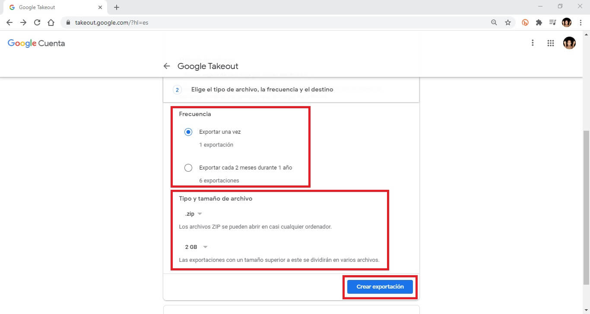Image resolution: width=590 pixels, height=314 pixels.
Task: Select the Google Takeout browser tab
Action: pyautogui.click(x=55, y=7)
